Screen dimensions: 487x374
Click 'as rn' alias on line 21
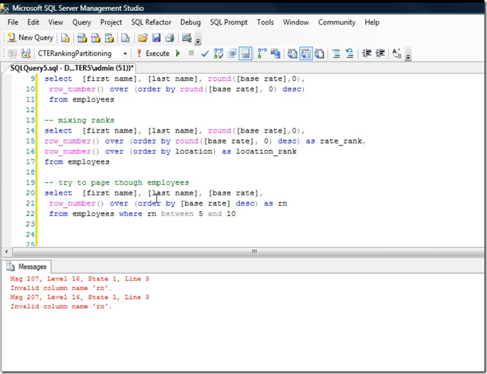[x=276, y=203]
